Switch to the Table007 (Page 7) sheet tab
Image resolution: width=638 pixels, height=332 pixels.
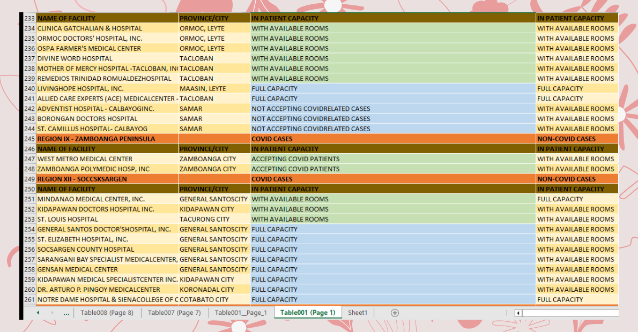tap(174, 313)
